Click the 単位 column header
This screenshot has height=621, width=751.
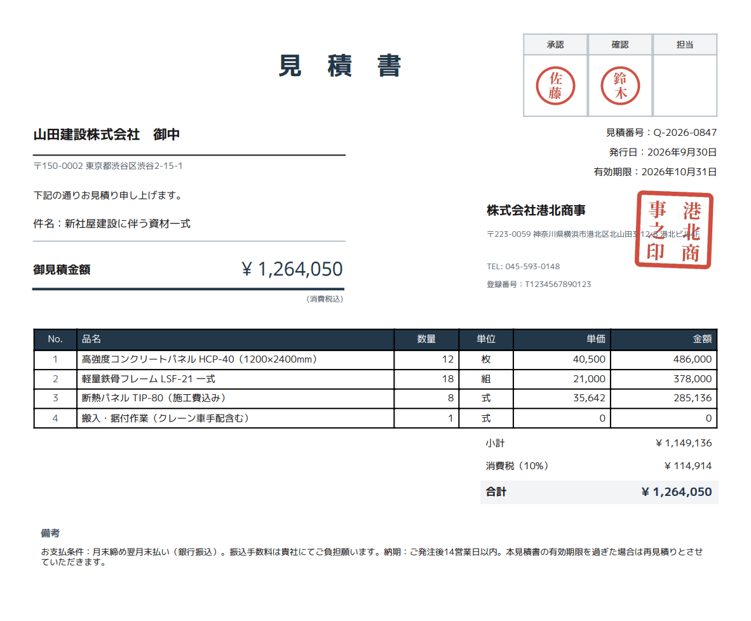[485, 339]
